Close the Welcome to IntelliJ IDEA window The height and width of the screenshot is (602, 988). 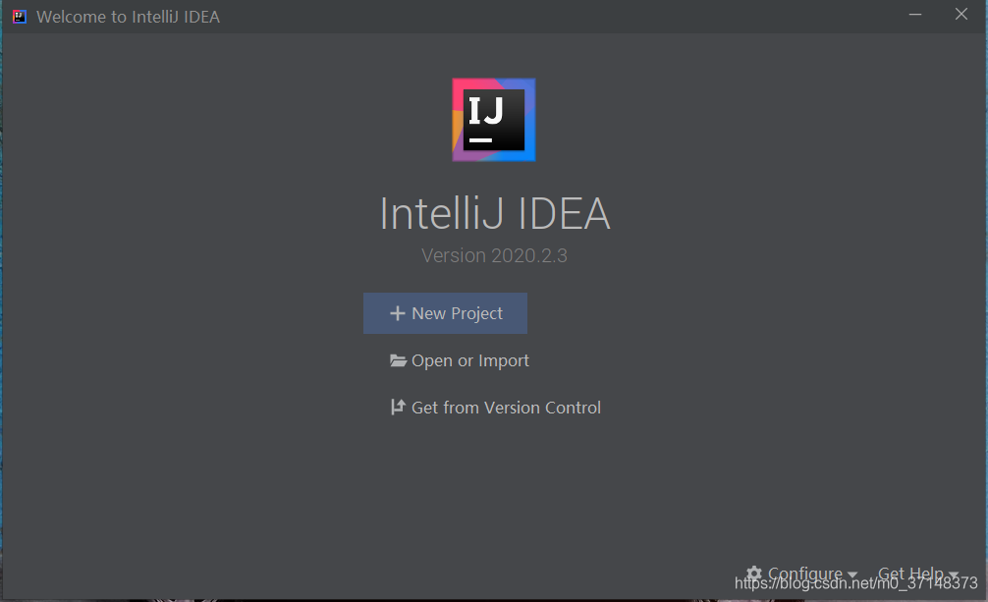point(961,14)
